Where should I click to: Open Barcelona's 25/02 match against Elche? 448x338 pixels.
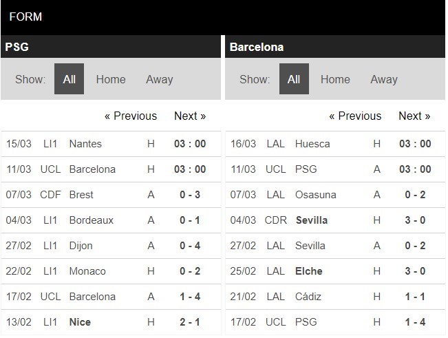tap(308, 271)
